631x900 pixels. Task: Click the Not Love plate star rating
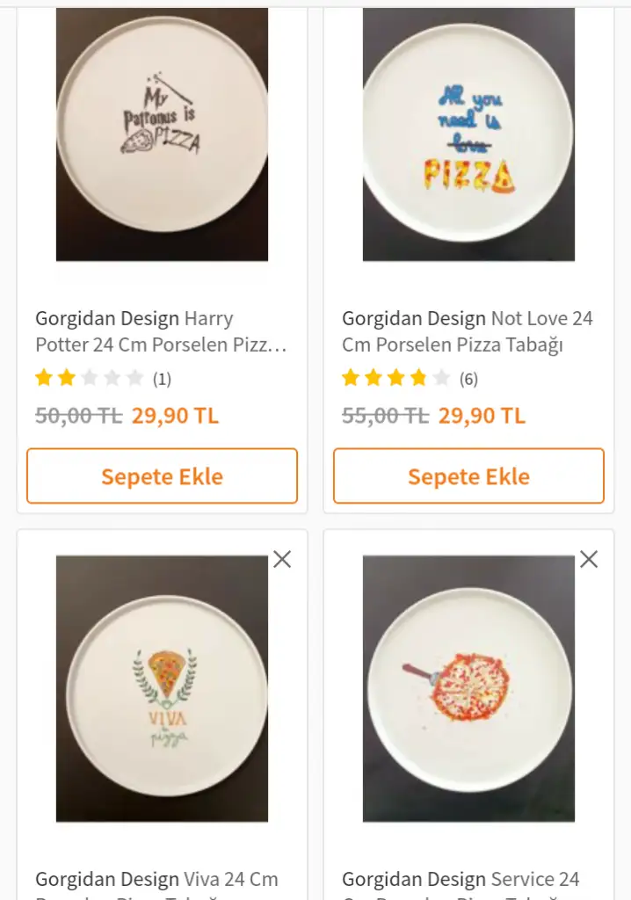pyautogui.click(x=395, y=379)
